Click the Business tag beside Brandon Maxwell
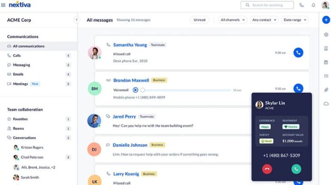331x185 pixels. 159,80
